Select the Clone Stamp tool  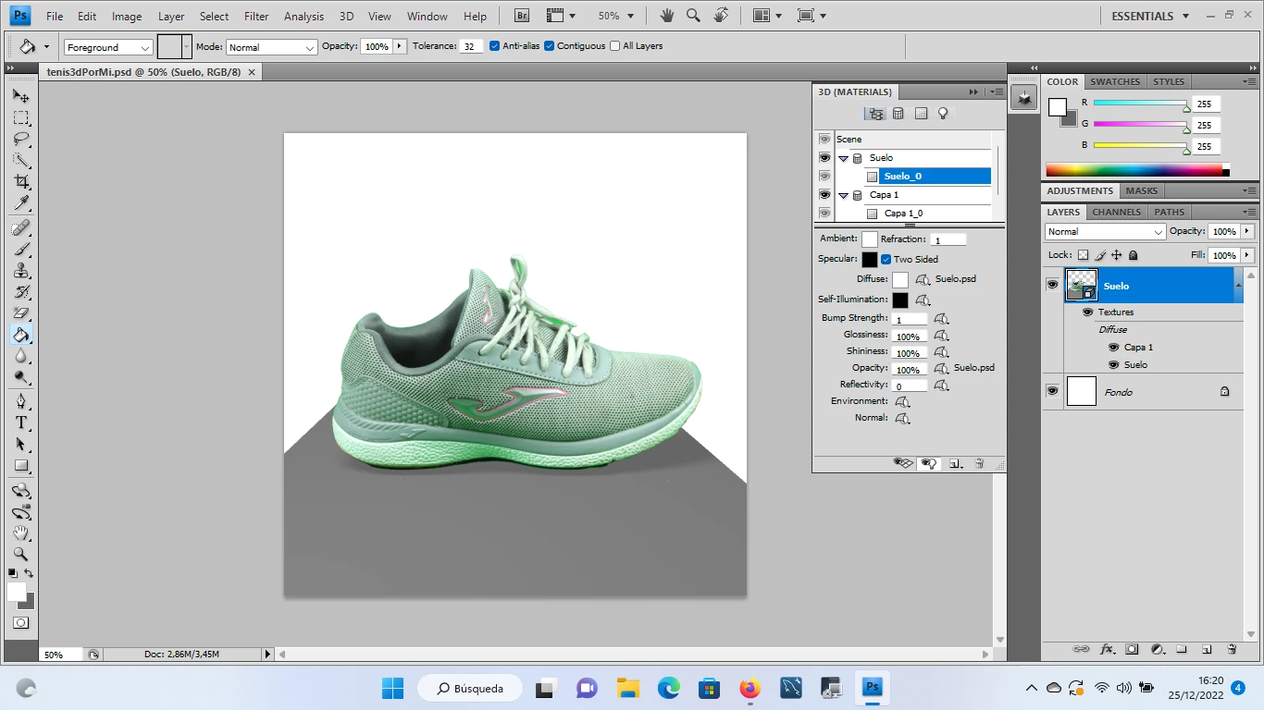point(21,270)
